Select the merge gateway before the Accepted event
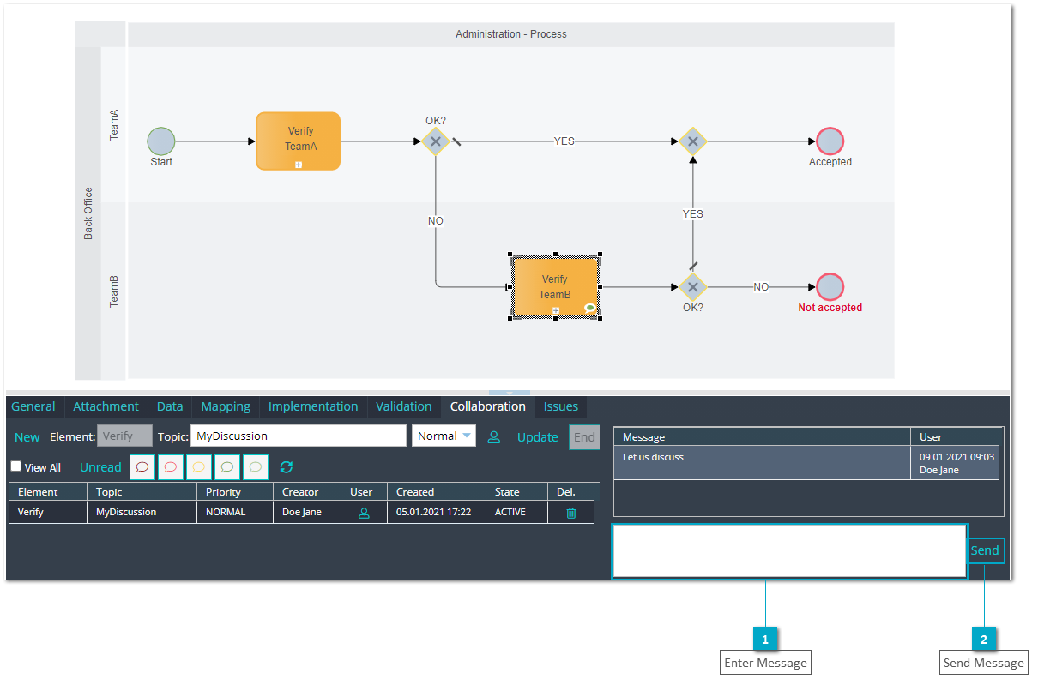 click(692, 141)
